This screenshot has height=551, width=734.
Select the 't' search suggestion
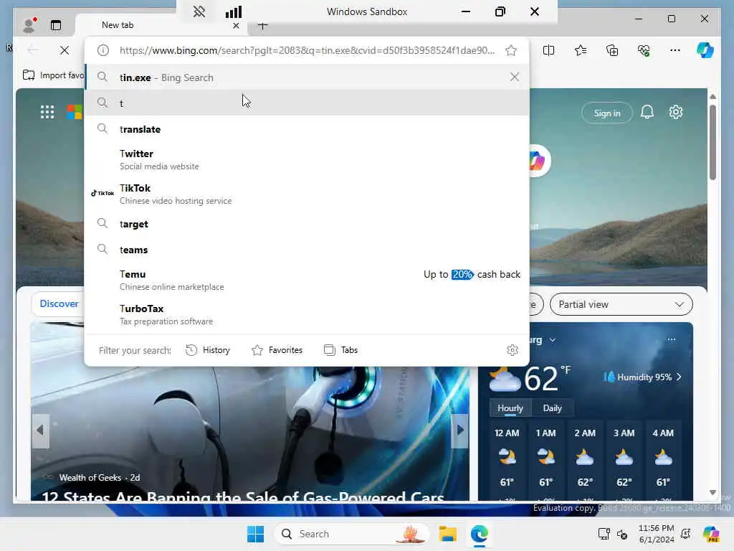click(x=307, y=103)
